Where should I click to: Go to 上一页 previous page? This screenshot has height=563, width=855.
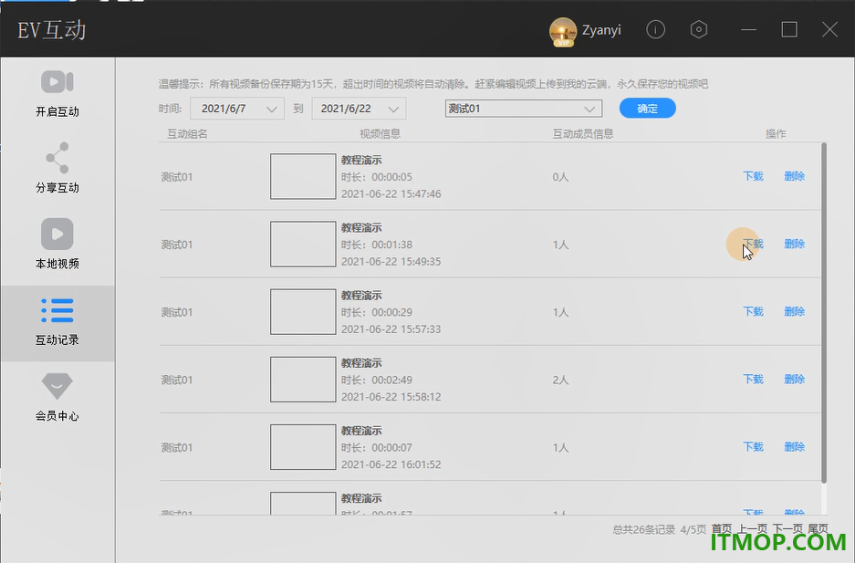tap(753, 528)
